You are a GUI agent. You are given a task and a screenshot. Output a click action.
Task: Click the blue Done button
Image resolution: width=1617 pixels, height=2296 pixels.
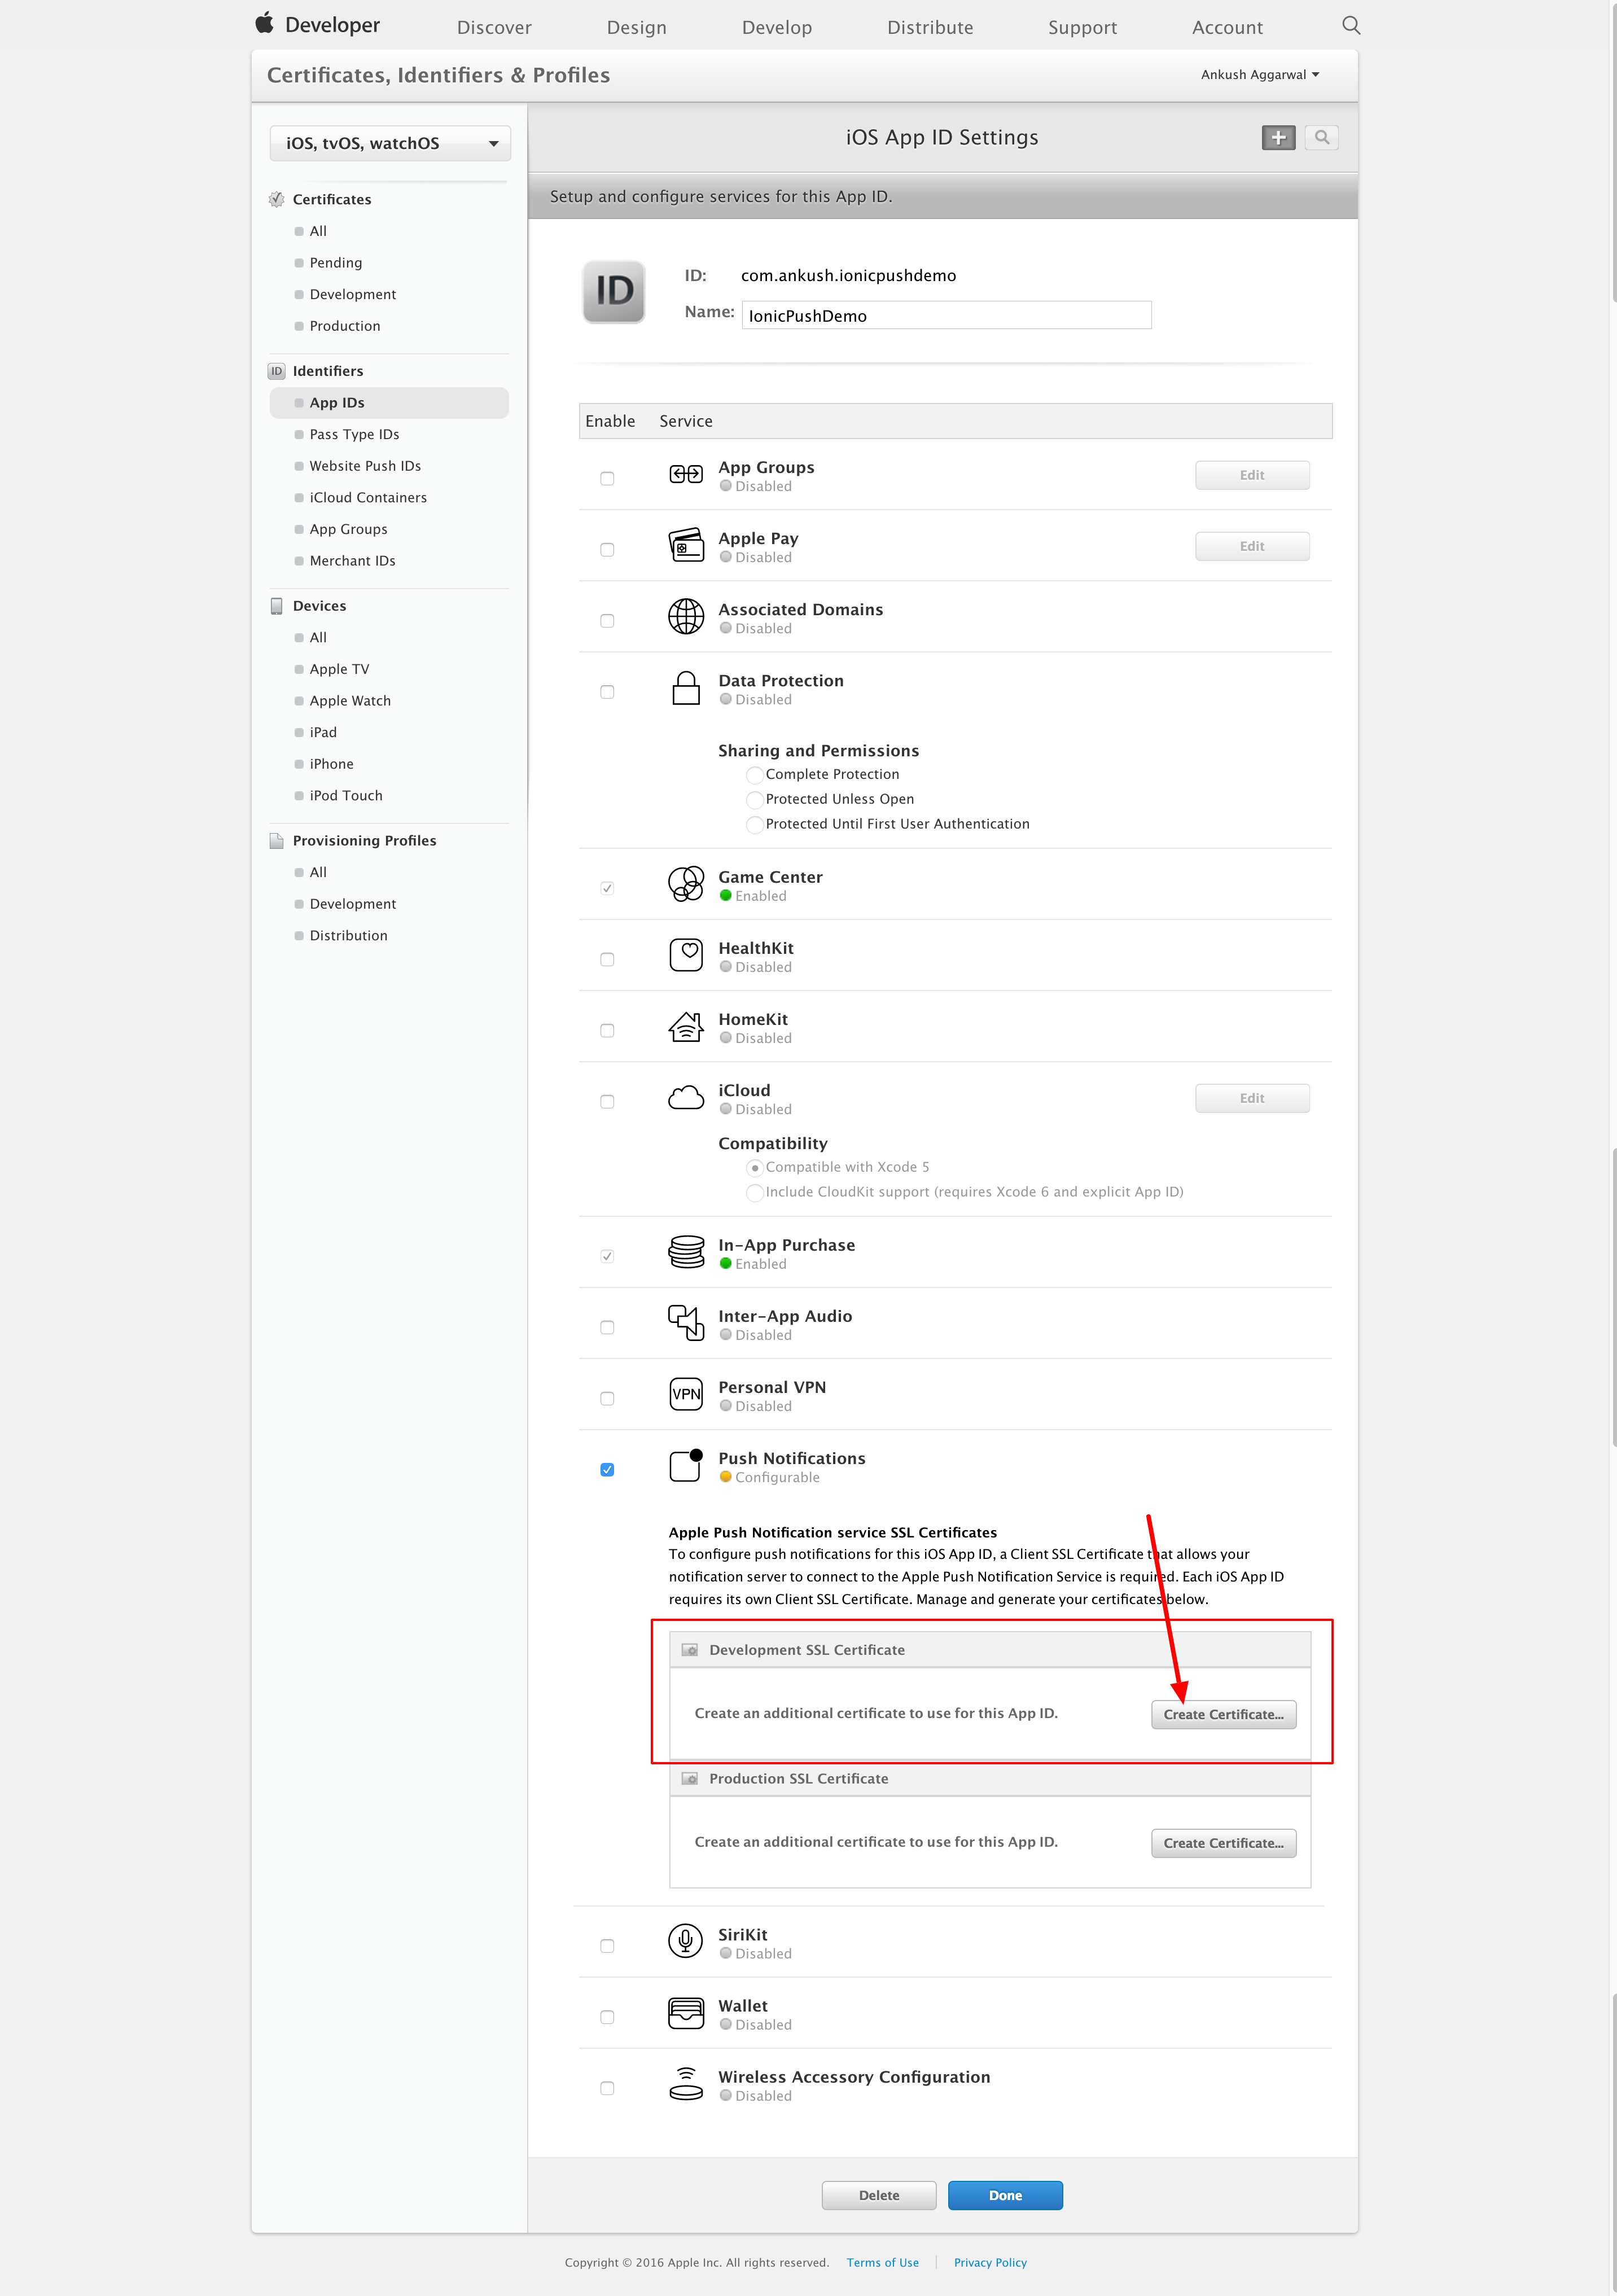[x=1005, y=2196]
